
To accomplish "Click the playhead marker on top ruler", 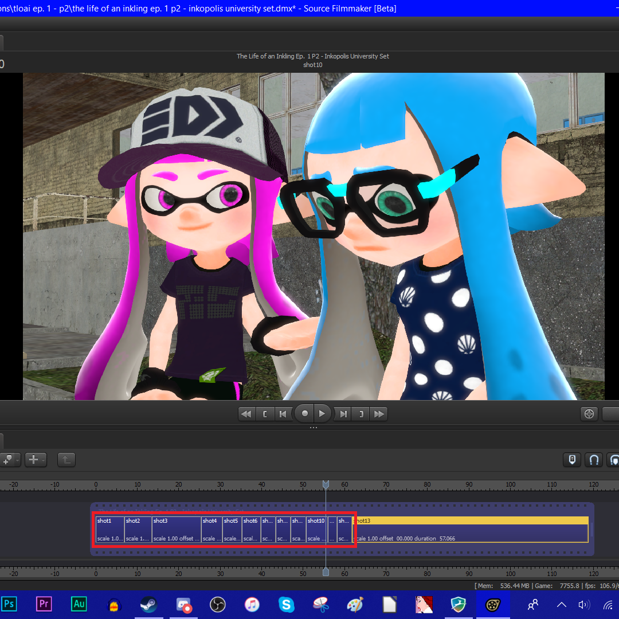I will 326,485.
